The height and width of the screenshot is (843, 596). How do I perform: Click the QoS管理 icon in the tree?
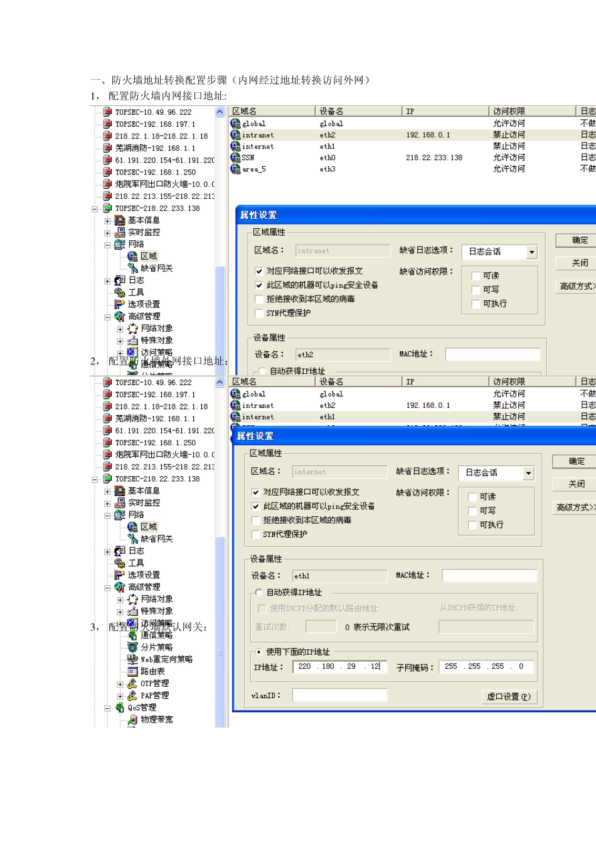click(x=120, y=708)
